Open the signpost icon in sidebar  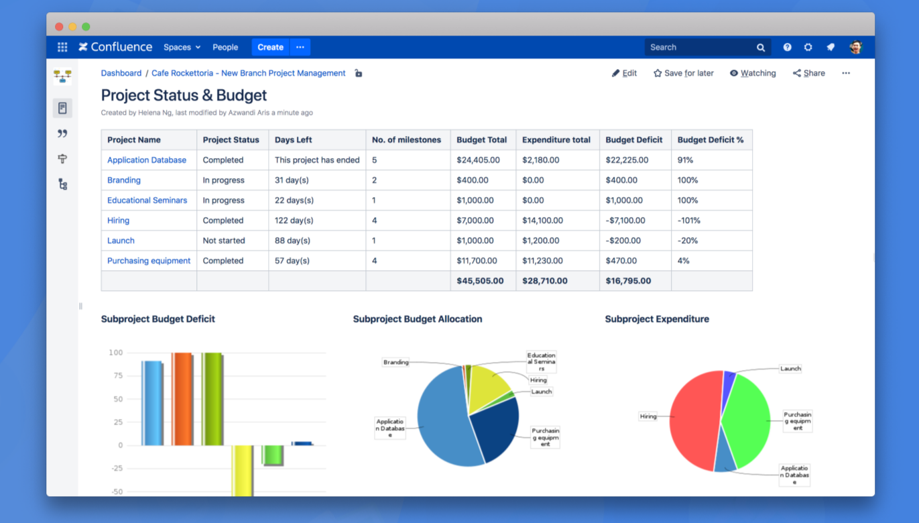pos(62,159)
